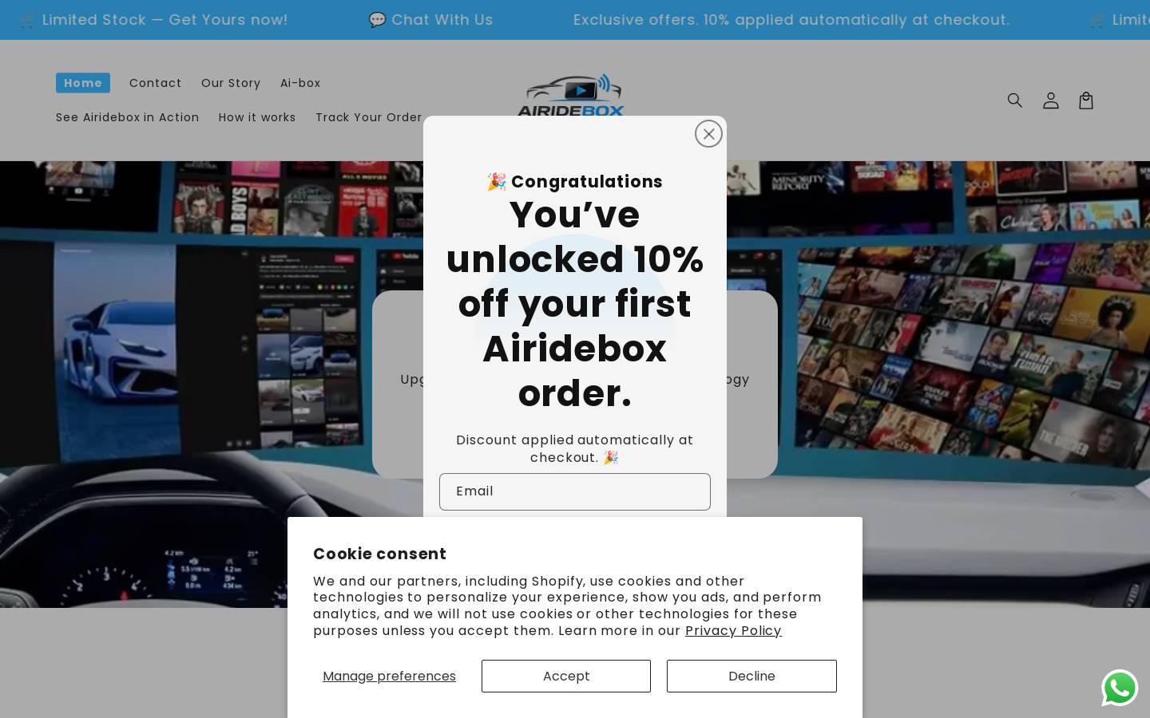The image size is (1150, 718).
Task: Click the Cookie consent heading
Action: point(379,554)
